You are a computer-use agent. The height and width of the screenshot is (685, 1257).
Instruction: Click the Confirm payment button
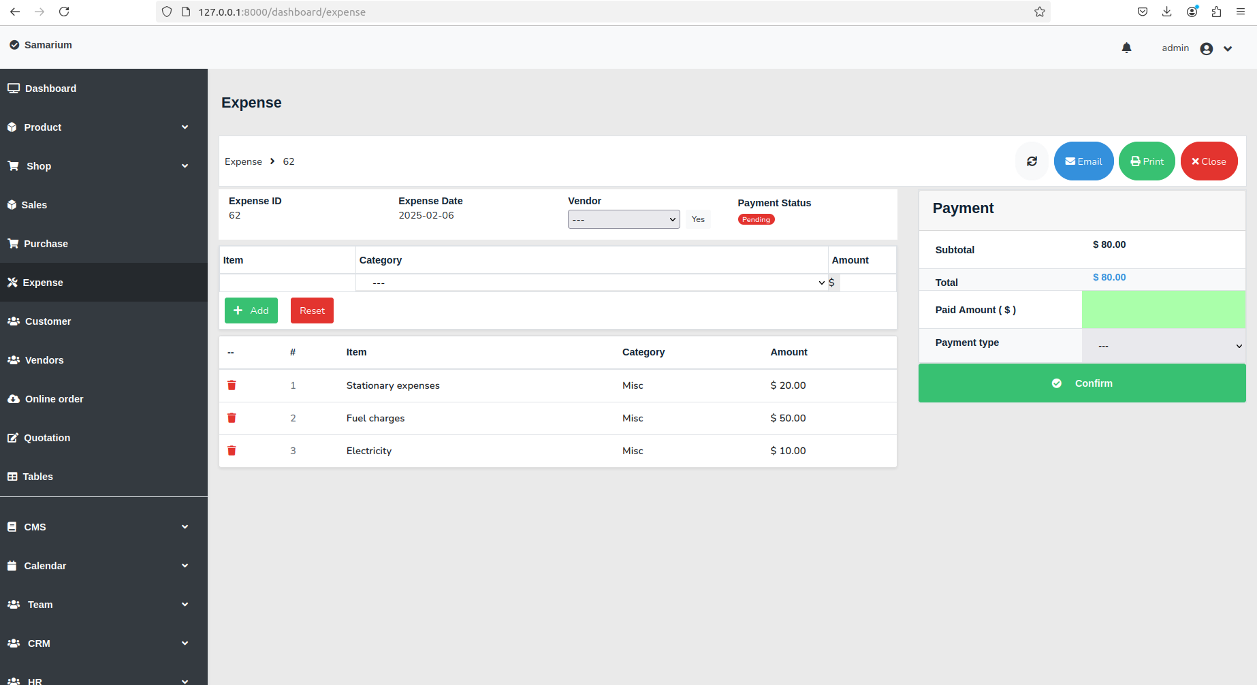pyautogui.click(x=1082, y=383)
